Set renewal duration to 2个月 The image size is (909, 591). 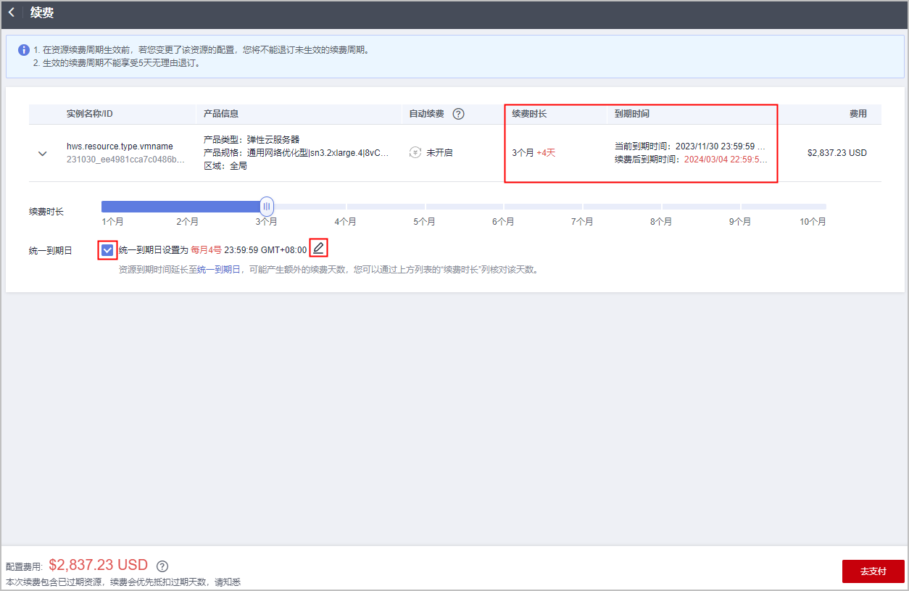point(187,221)
